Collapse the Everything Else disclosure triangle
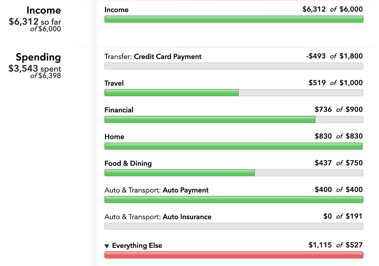 pos(107,246)
